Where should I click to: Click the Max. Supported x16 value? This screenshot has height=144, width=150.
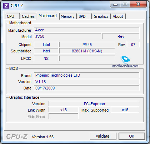tap(125, 110)
